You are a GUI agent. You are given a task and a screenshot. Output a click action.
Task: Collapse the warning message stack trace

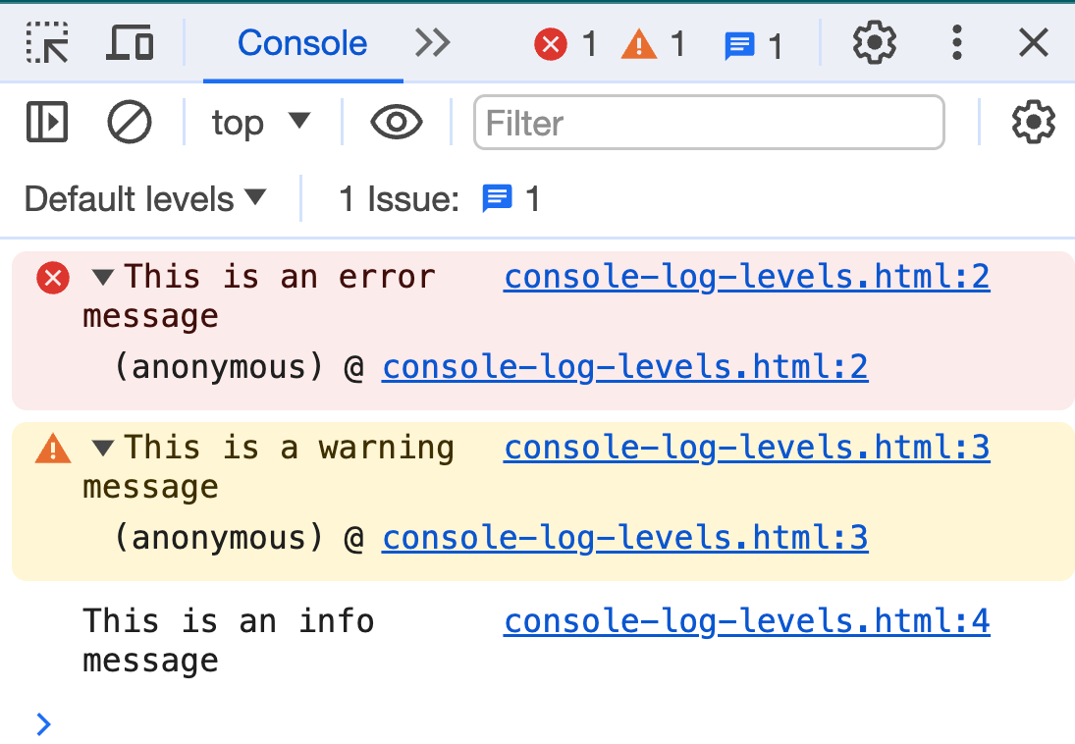pos(102,448)
